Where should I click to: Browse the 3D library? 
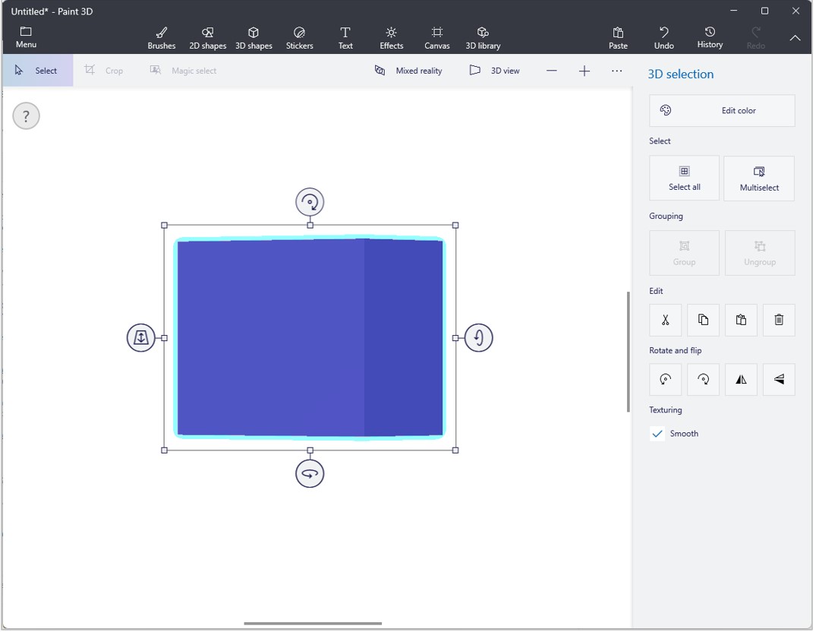(483, 36)
